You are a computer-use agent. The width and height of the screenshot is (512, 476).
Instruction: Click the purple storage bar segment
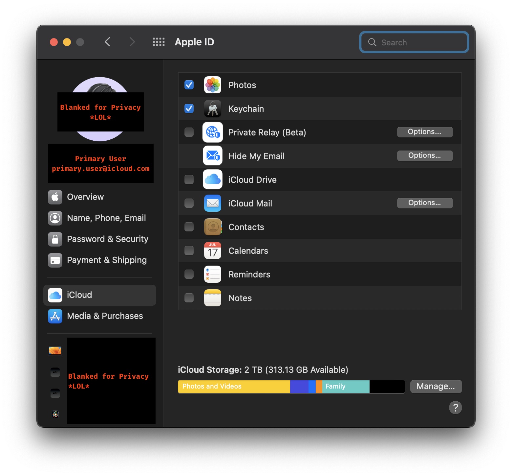[x=299, y=387]
